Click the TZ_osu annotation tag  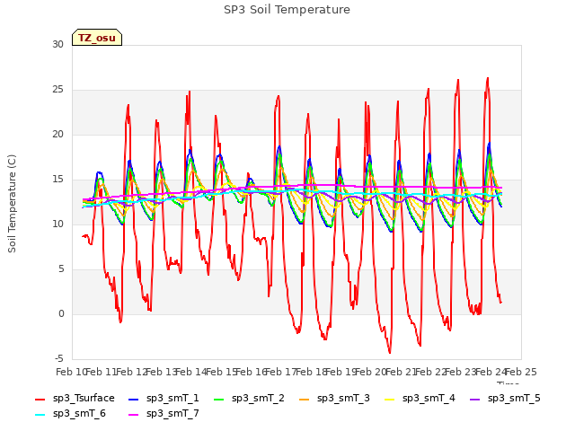tap(97, 38)
